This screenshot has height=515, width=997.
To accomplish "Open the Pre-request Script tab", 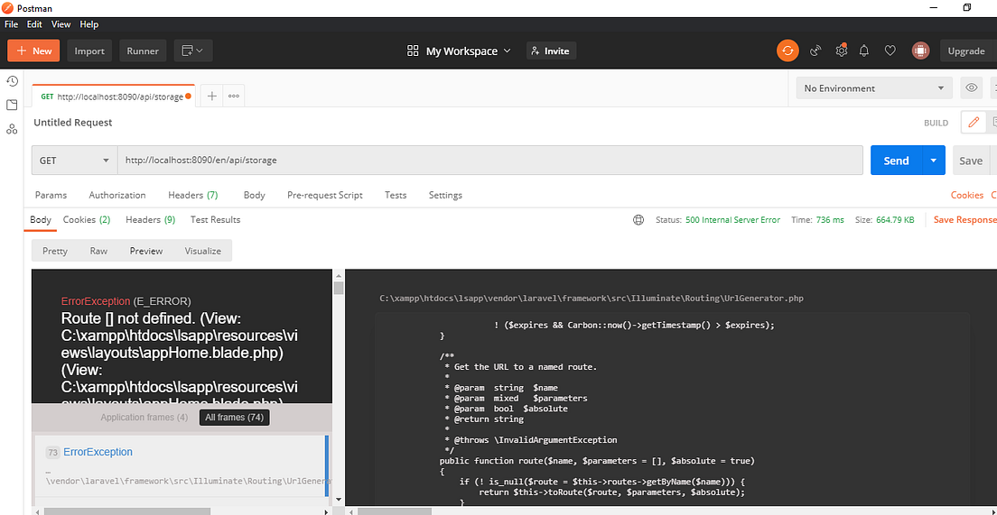I will coord(325,195).
